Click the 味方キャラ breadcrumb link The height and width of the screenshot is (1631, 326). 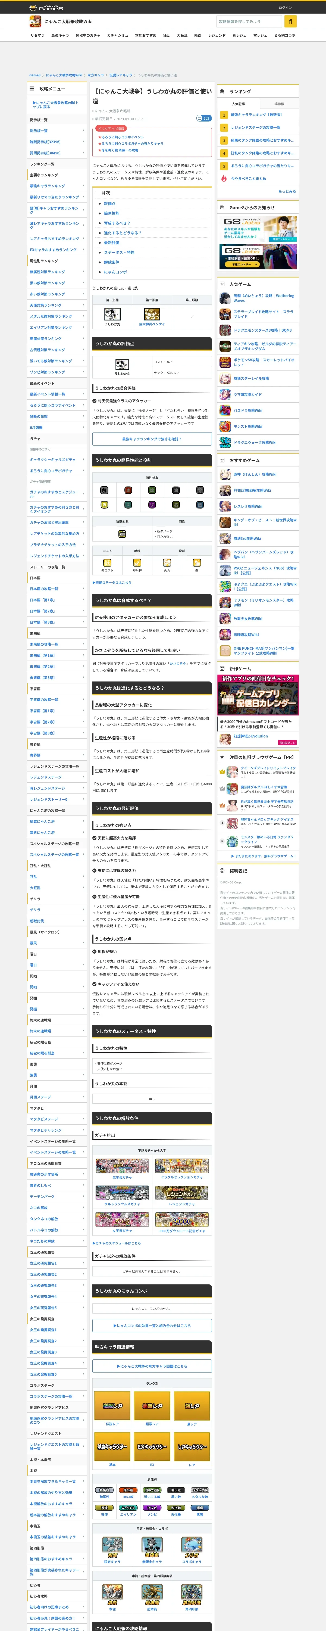tap(96, 75)
